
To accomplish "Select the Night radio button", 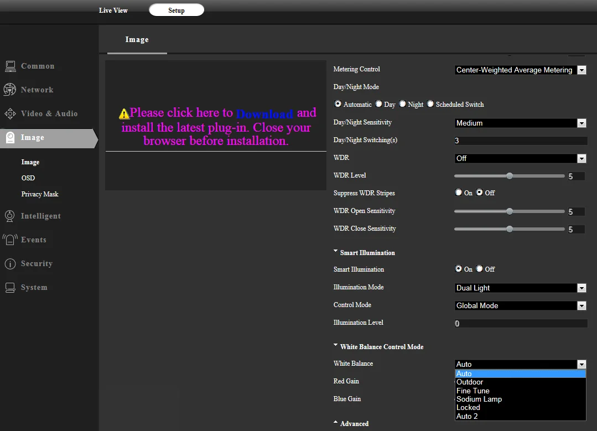I will [402, 104].
